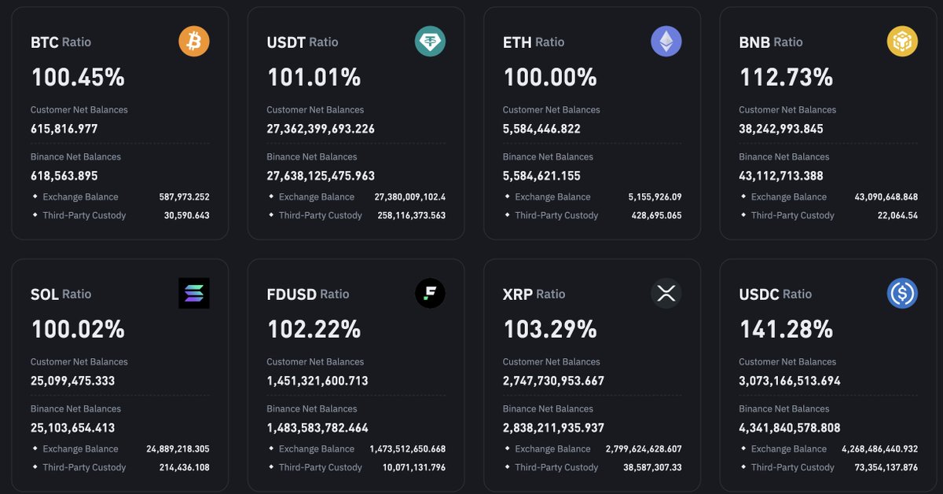943x494 pixels.
Task: Click the yellow BNB logo icon
Action: point(902,41)
